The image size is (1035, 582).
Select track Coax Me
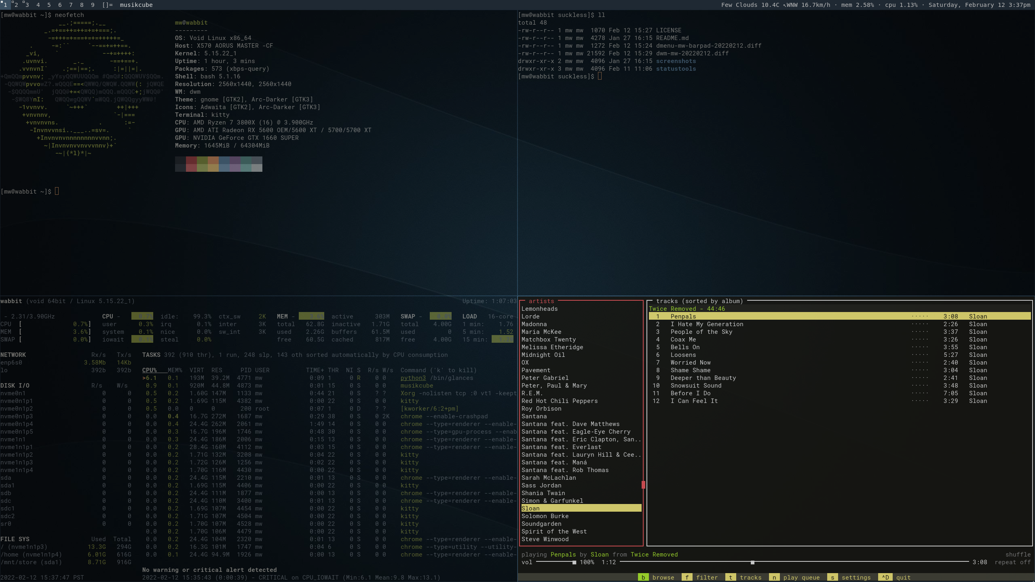click(x=840, y=339)
